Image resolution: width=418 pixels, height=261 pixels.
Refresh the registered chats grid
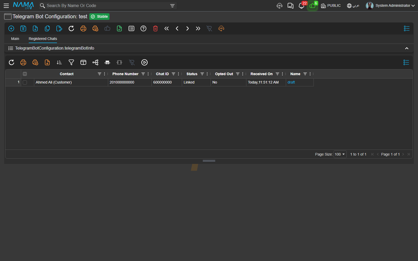tap(11, 62)
